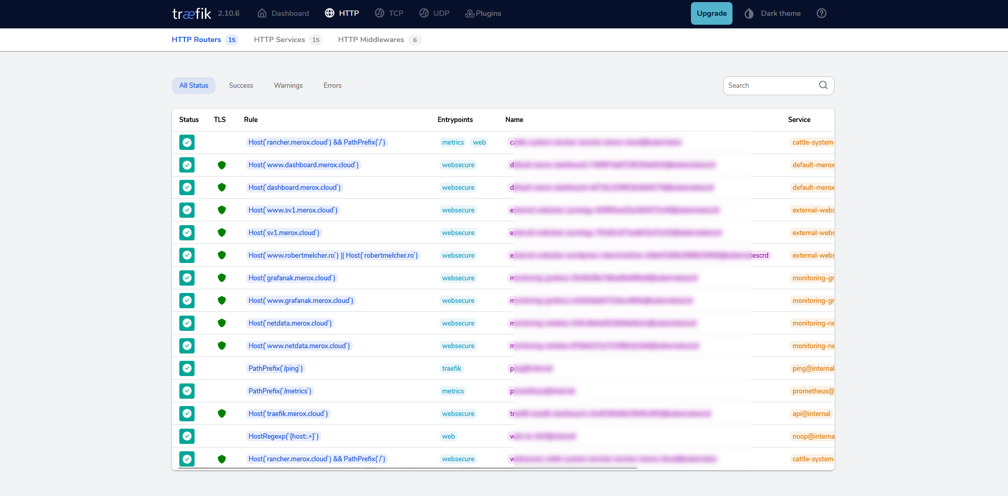1008x496 pixels.
Task: Click TLS shield of www.dashboard.merox.cloud row
Action: pos(222,165)
